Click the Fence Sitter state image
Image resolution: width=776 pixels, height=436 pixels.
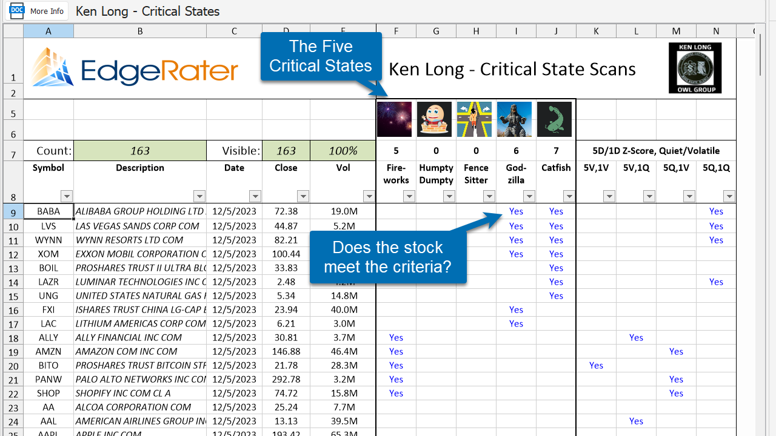coord(474,119)
